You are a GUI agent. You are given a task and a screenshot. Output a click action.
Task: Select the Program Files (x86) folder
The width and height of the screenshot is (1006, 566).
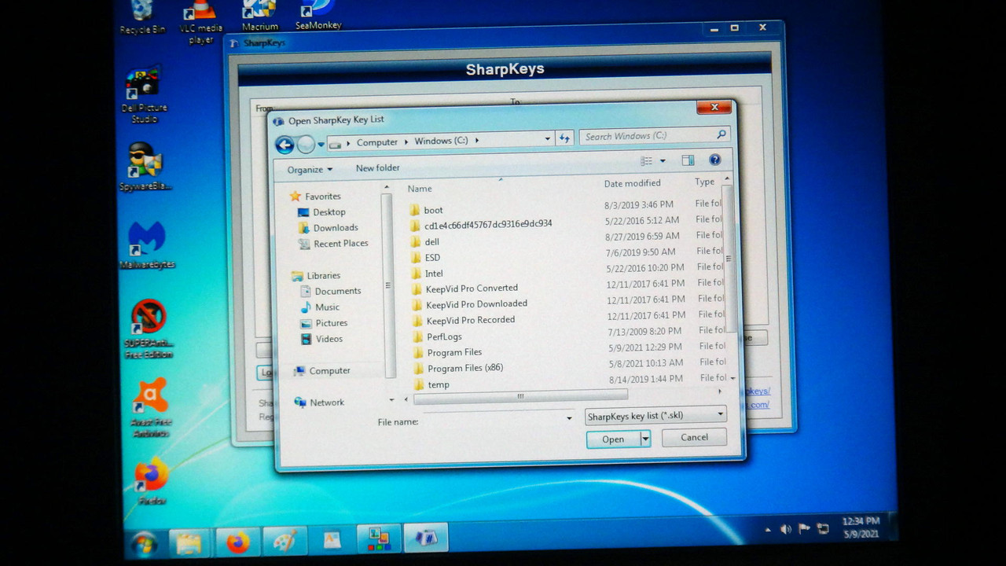click(x=459, y=368)
